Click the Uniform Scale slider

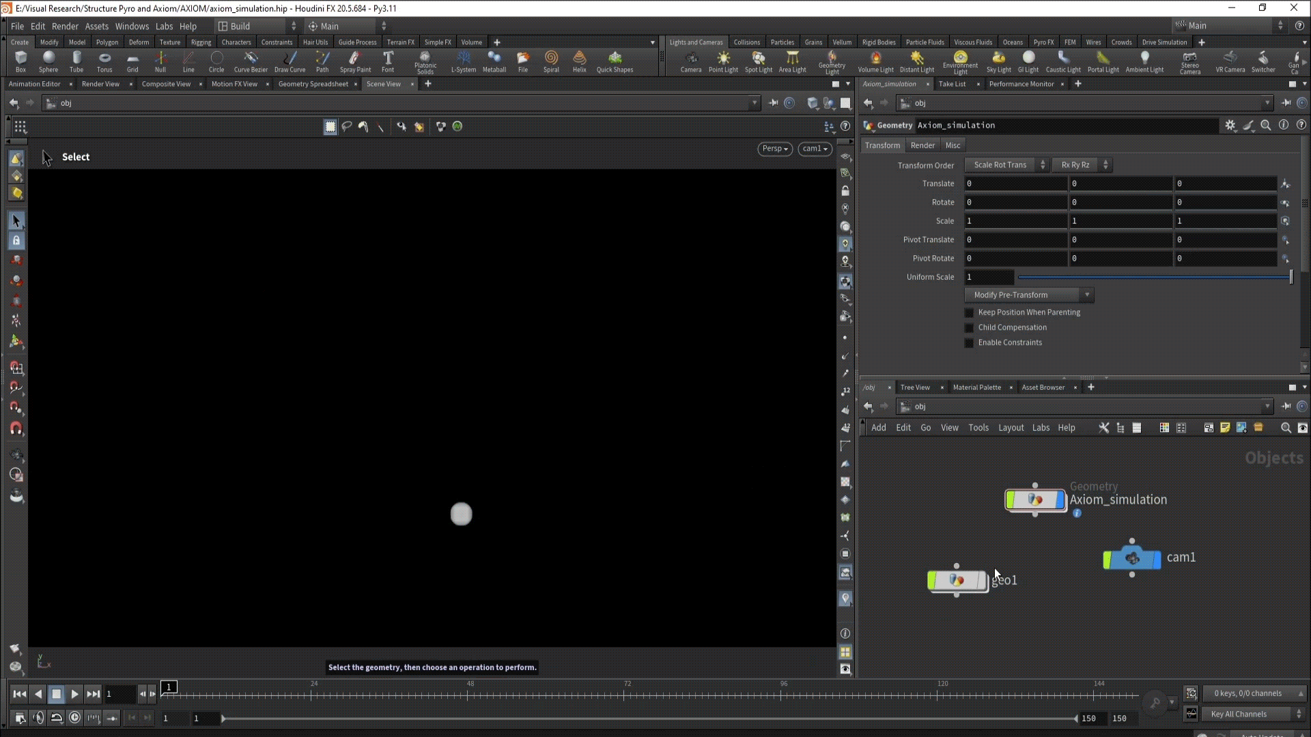(1154, 277)
